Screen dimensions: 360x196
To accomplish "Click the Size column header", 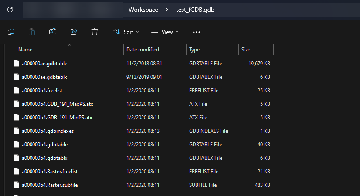I will coord(246,50).
